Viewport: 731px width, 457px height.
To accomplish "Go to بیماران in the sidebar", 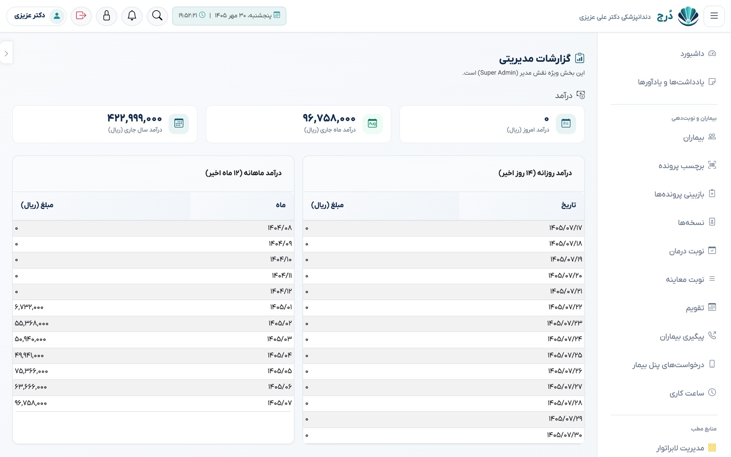I will point(699,138).
